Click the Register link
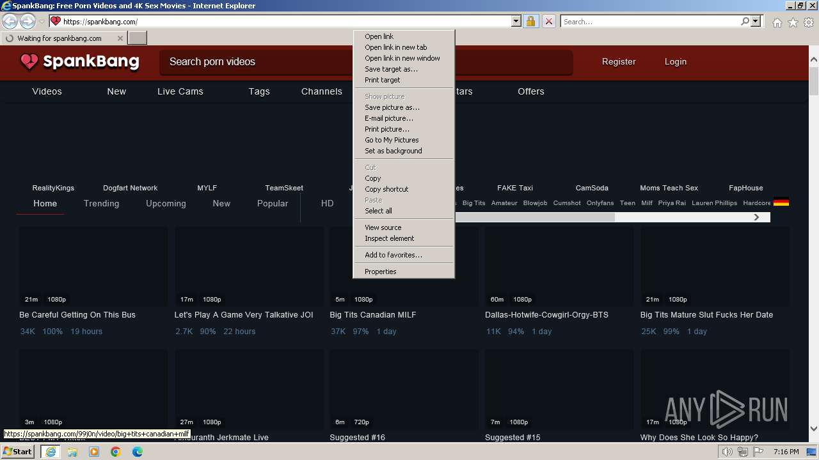The width and height of the screenshot is (819, 460). tap(619, 62)
